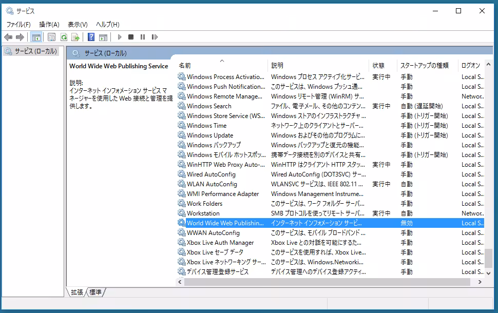Switch to the 標準 tab
The image size is (498, 313).
[95, 292]
